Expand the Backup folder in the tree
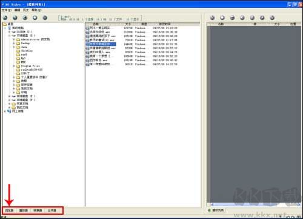This screenshot has width=303, height=219. tap(14, 43)
